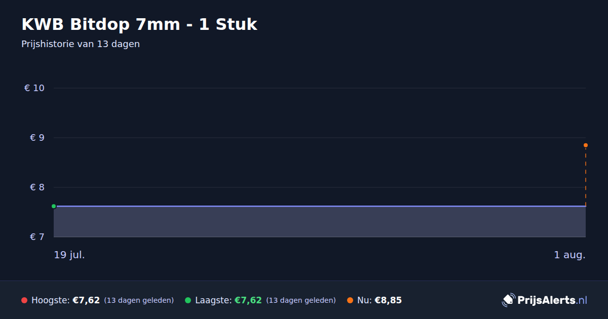The height and width of the screenshot is (319, 608).
Task: Click the € 9 axis label
Action: [x=37, y=138]
